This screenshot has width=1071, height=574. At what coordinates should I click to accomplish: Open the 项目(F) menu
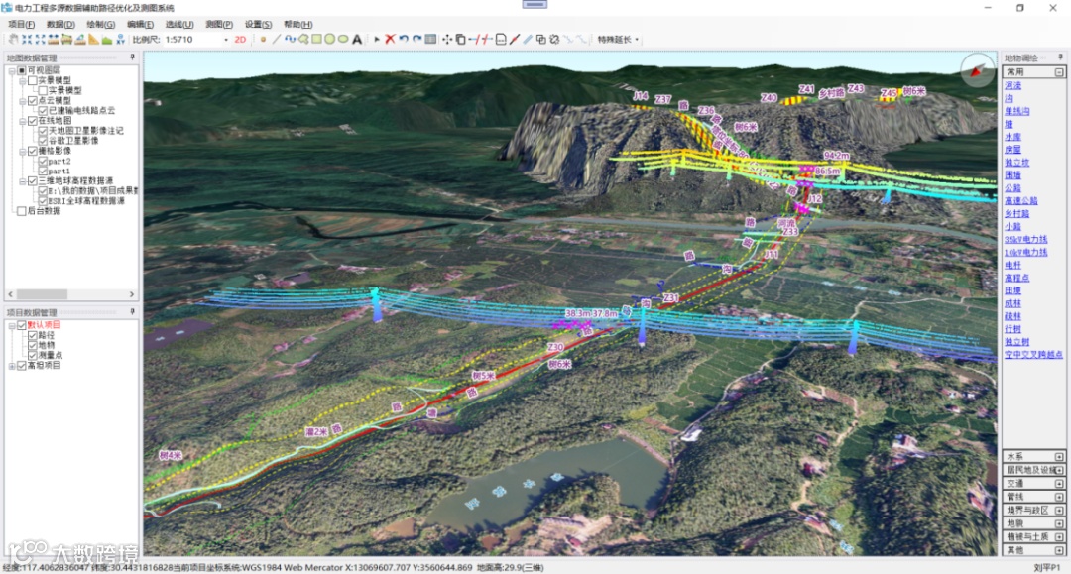click(21, 25)
